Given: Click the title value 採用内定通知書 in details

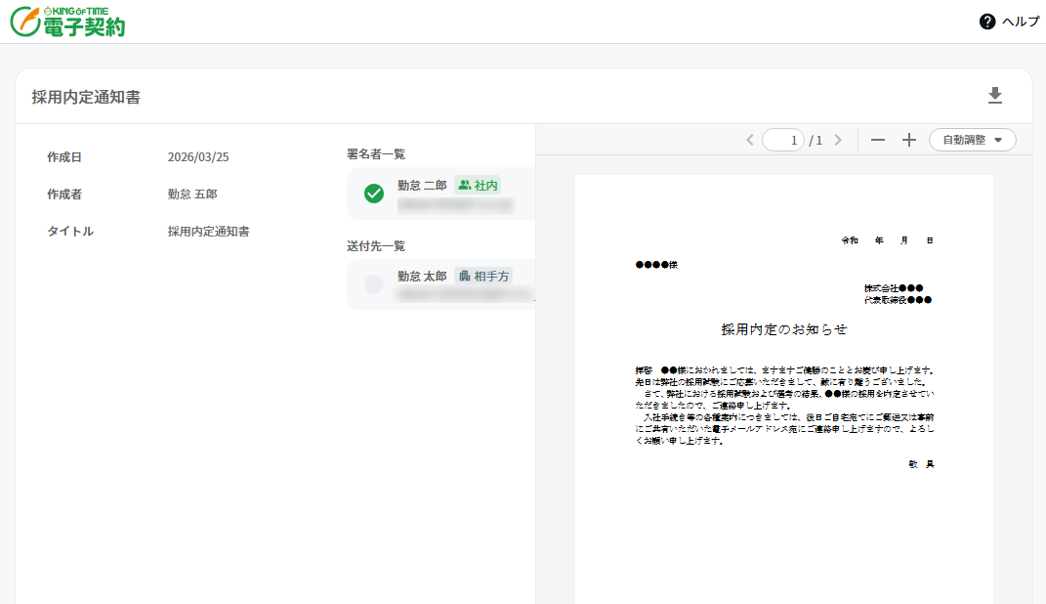Looking at the screenshot, I should [x=208, y=232].
